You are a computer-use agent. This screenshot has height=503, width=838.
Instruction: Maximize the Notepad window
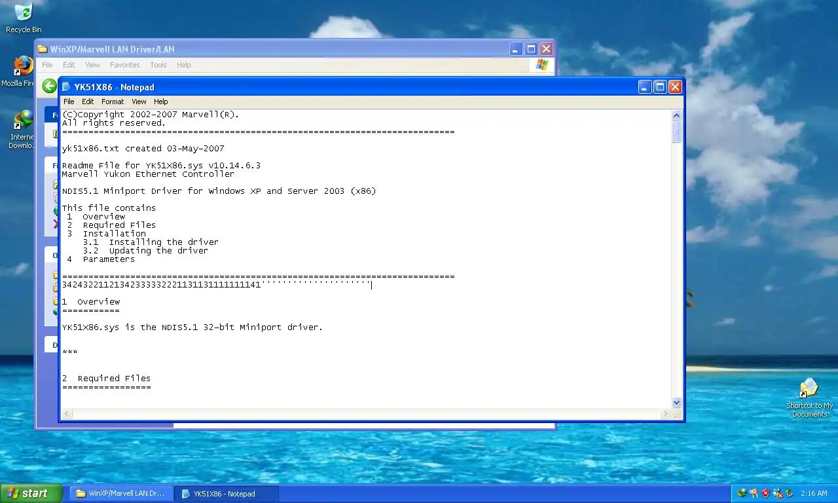coord(660,86)
